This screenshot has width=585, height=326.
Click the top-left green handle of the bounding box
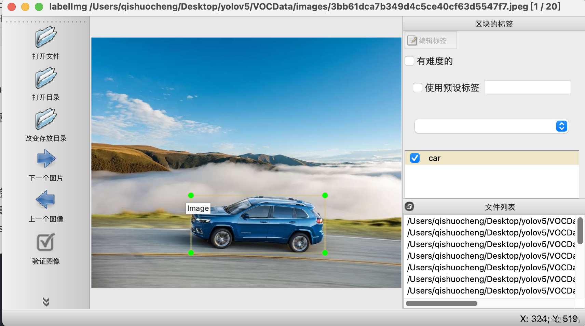(x=191, y=195)
